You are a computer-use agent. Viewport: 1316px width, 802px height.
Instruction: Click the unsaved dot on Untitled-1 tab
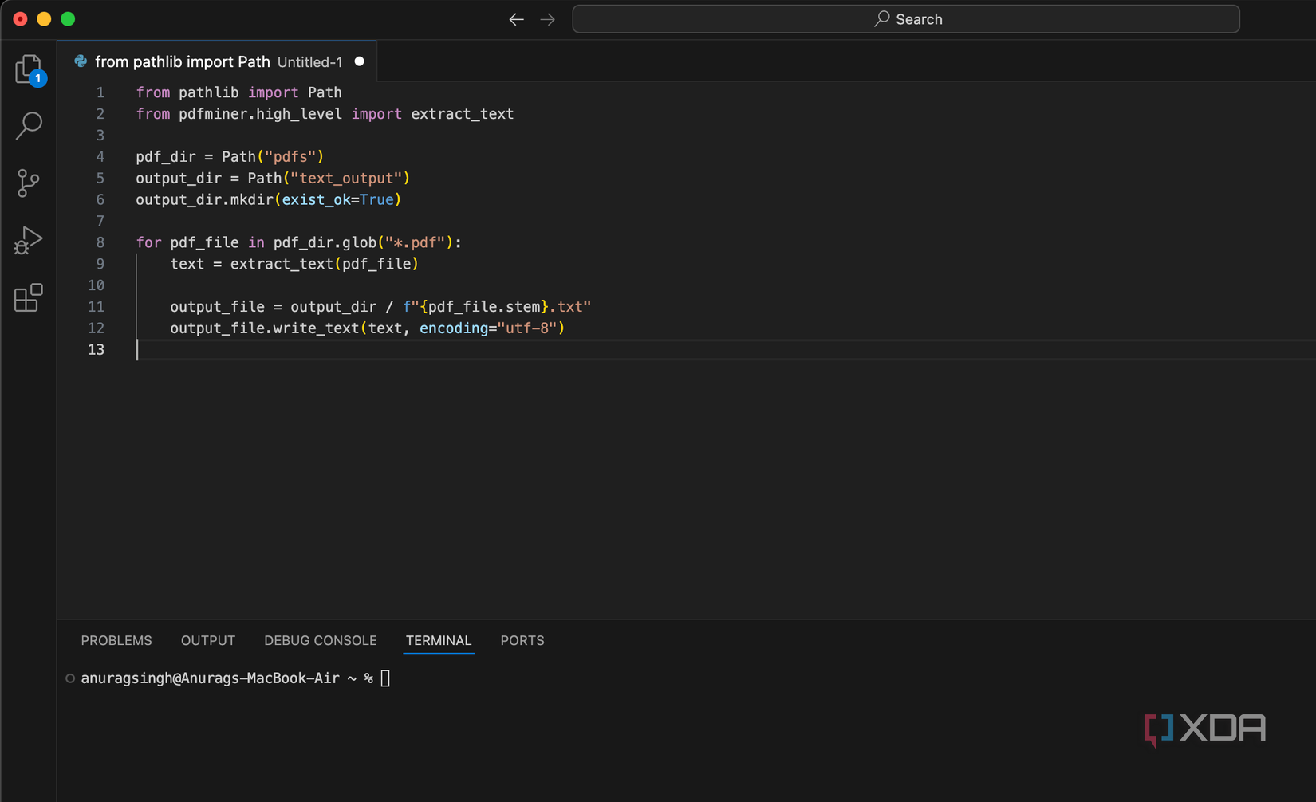pos(360,61)
